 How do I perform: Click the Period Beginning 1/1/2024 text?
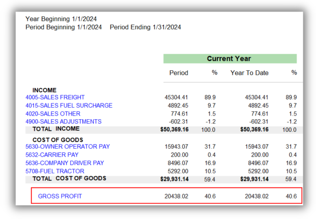click(x=64, y=27)
